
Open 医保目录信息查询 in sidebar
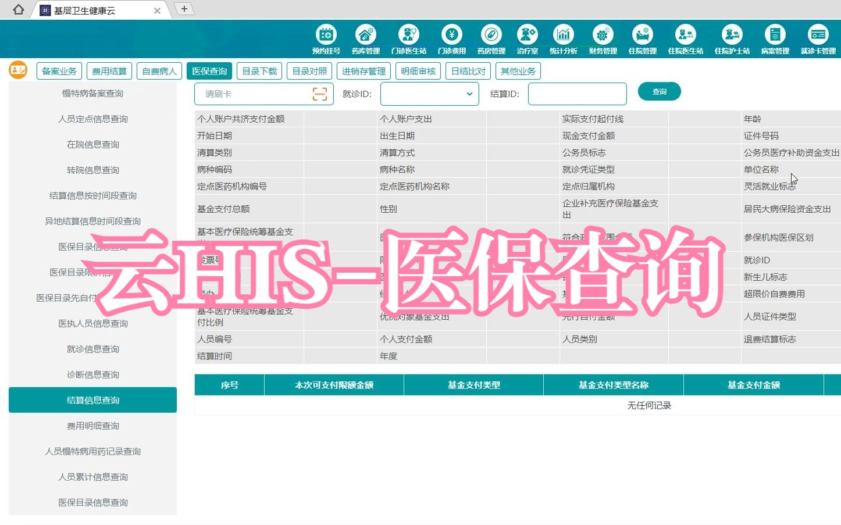click(92, 502)
